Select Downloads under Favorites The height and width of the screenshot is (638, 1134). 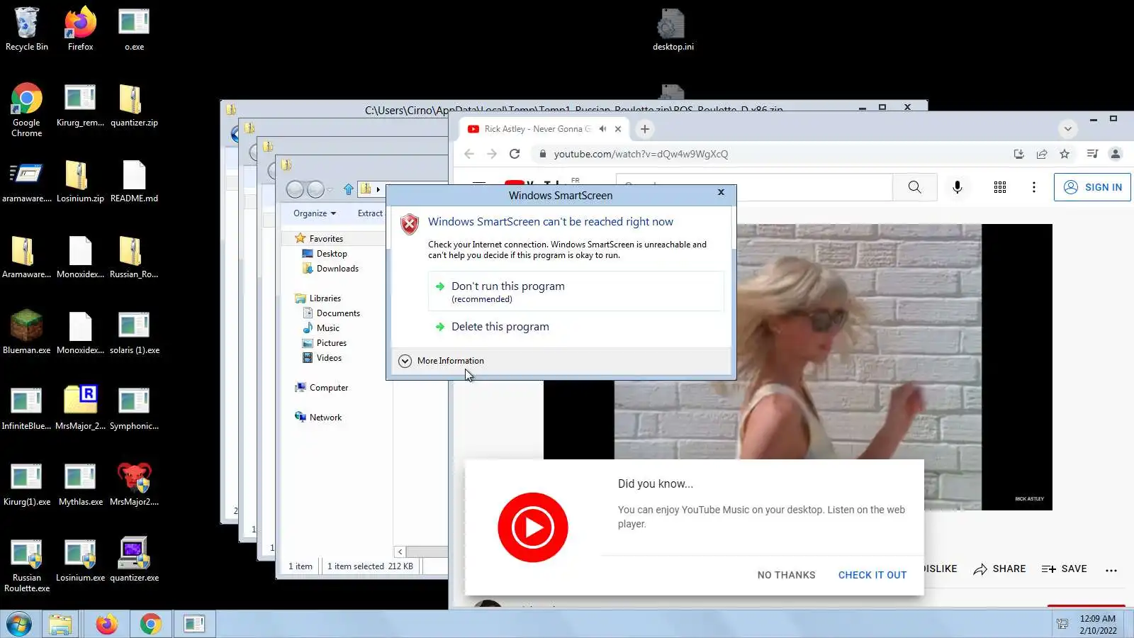[x=337, y=269]
